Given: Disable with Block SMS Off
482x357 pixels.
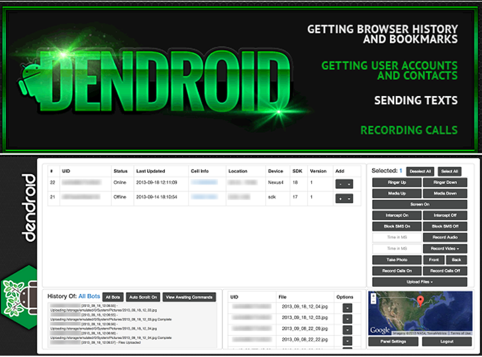Looking at the screenshot, I should (445, 227).
